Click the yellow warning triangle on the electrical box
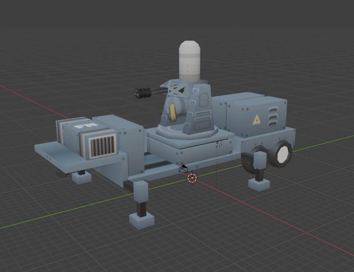Screen dimensions: 354x272 [256, 120]
